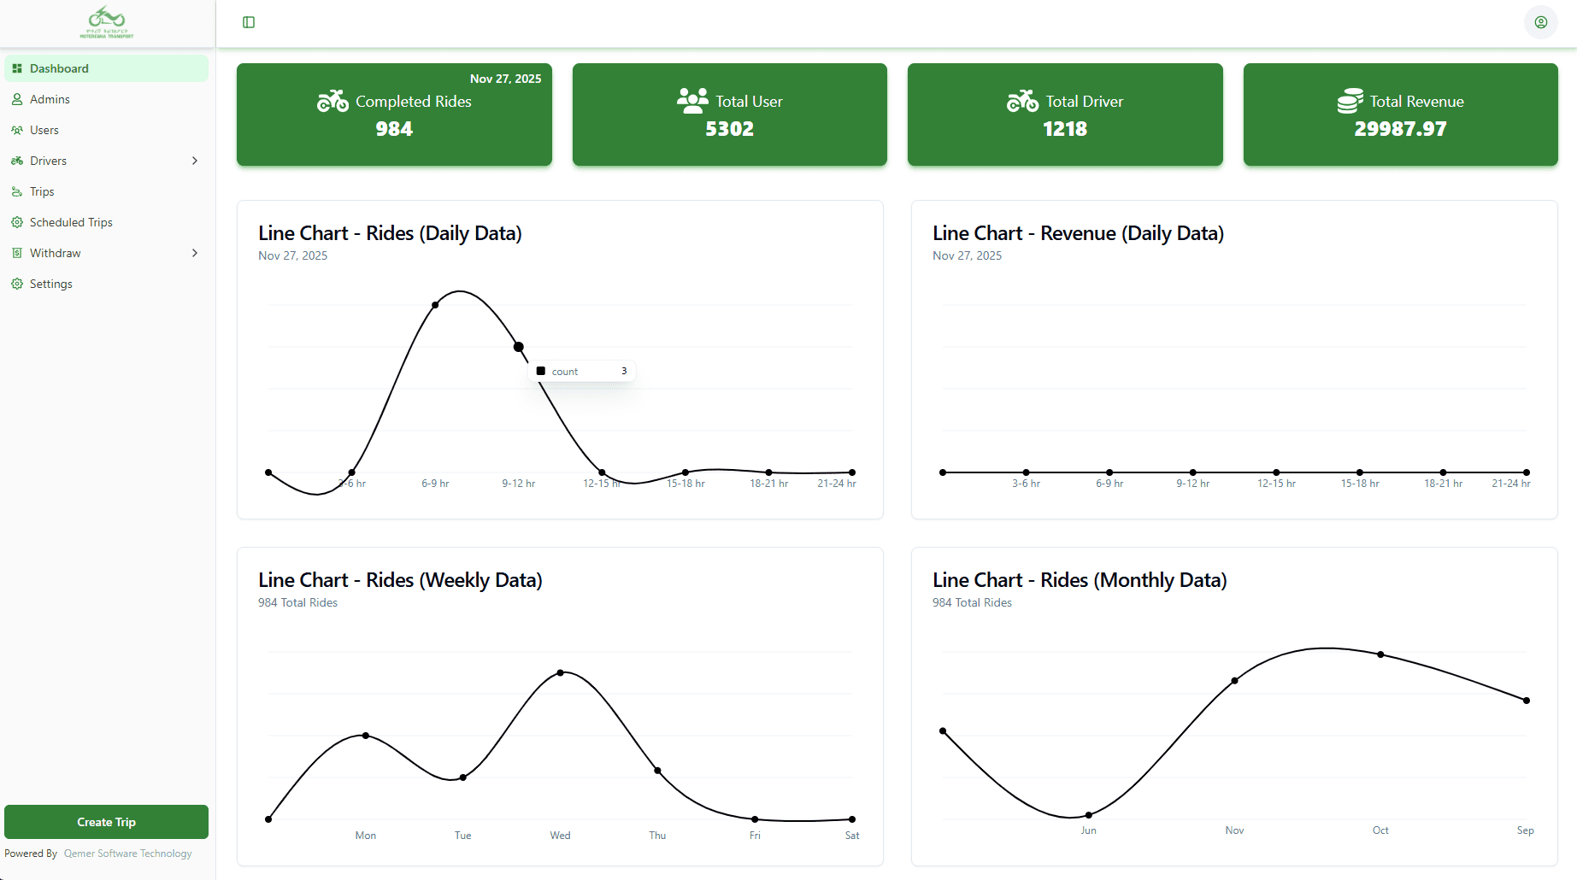This screenshot has width=1577, height=880.
Task: Click the Trips icon in sidebar
Action: tap(17, 191)
